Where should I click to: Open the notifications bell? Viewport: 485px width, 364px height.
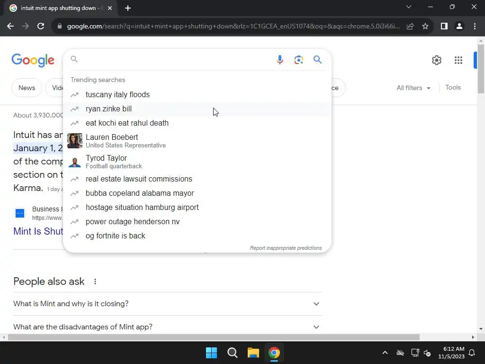tap(472, 353)
